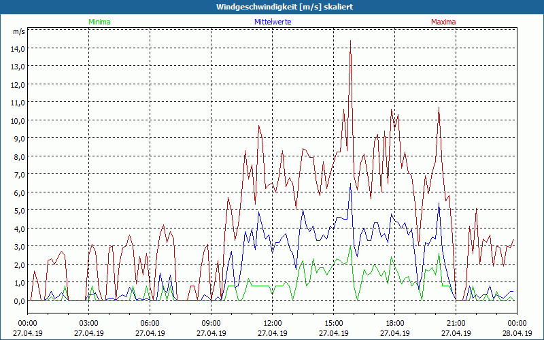Click the 0,0 y-axis value
The height and width of the screenshot is (340, 544).
click(x=20, y=301)
